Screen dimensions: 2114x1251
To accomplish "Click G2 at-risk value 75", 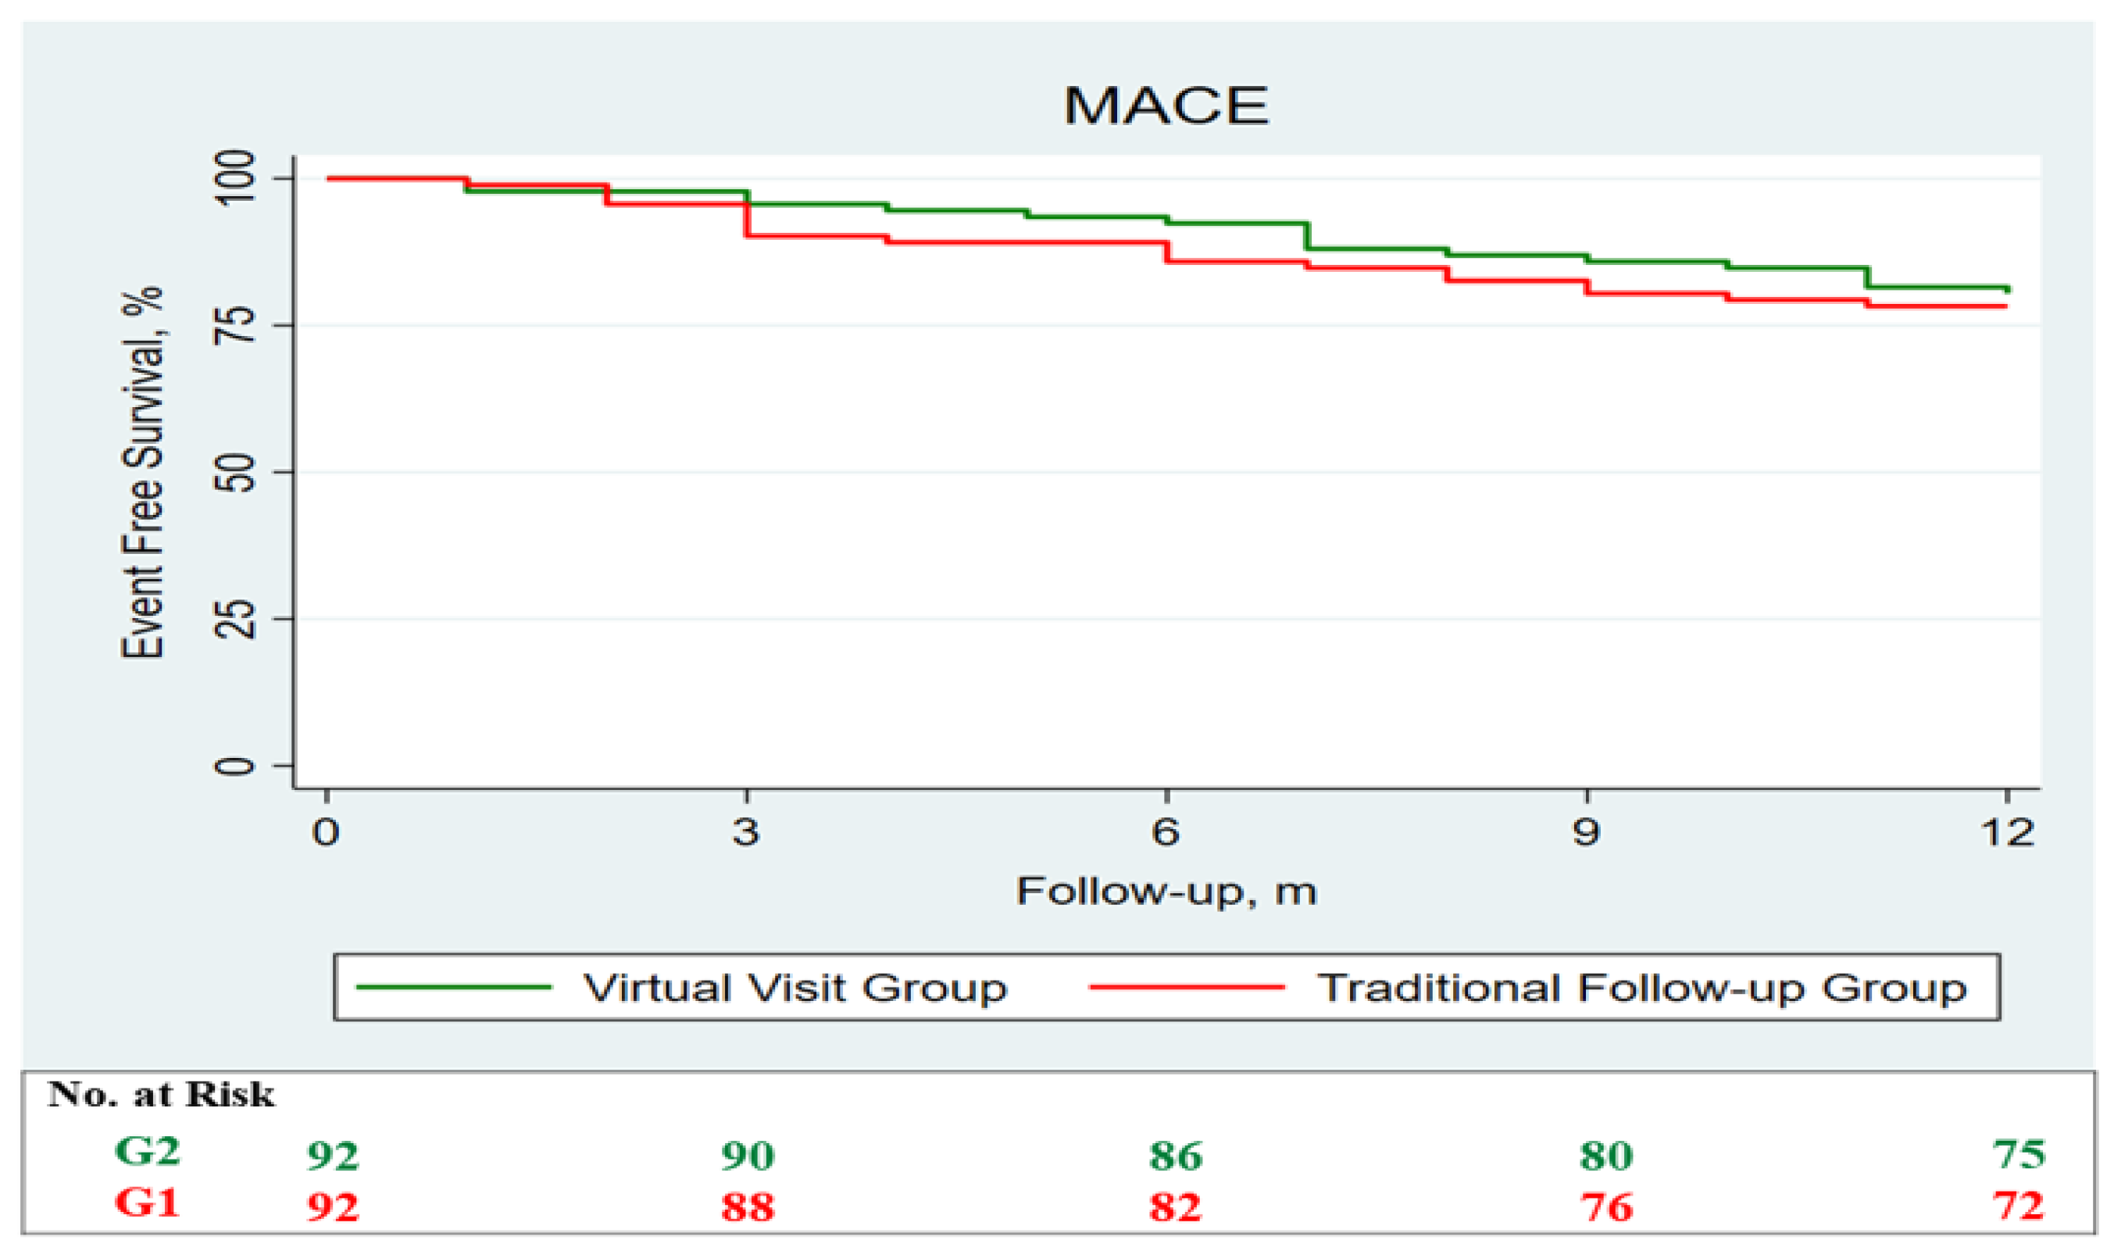I will click(2019, 1154).
